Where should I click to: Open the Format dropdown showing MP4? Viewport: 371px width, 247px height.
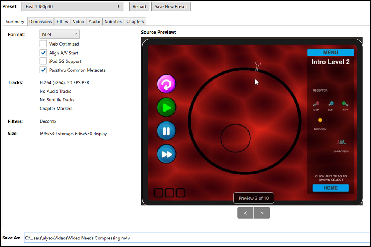pyautogui.click(x=59, y=34)
